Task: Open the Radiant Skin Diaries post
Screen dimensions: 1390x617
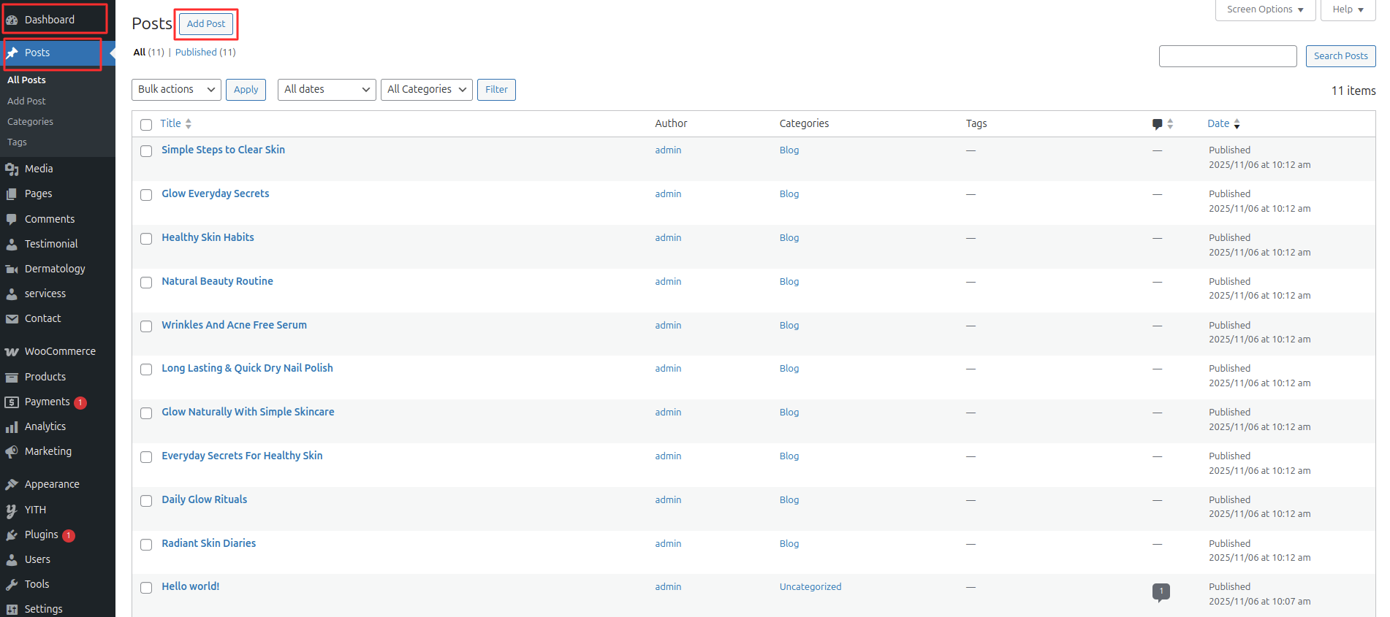Action: click(x=208, y=543)
